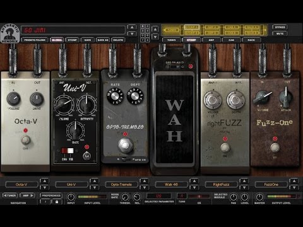The image size is (303, 227).
Task: Select the Tuner block in the signal chain
Action: 172,30
